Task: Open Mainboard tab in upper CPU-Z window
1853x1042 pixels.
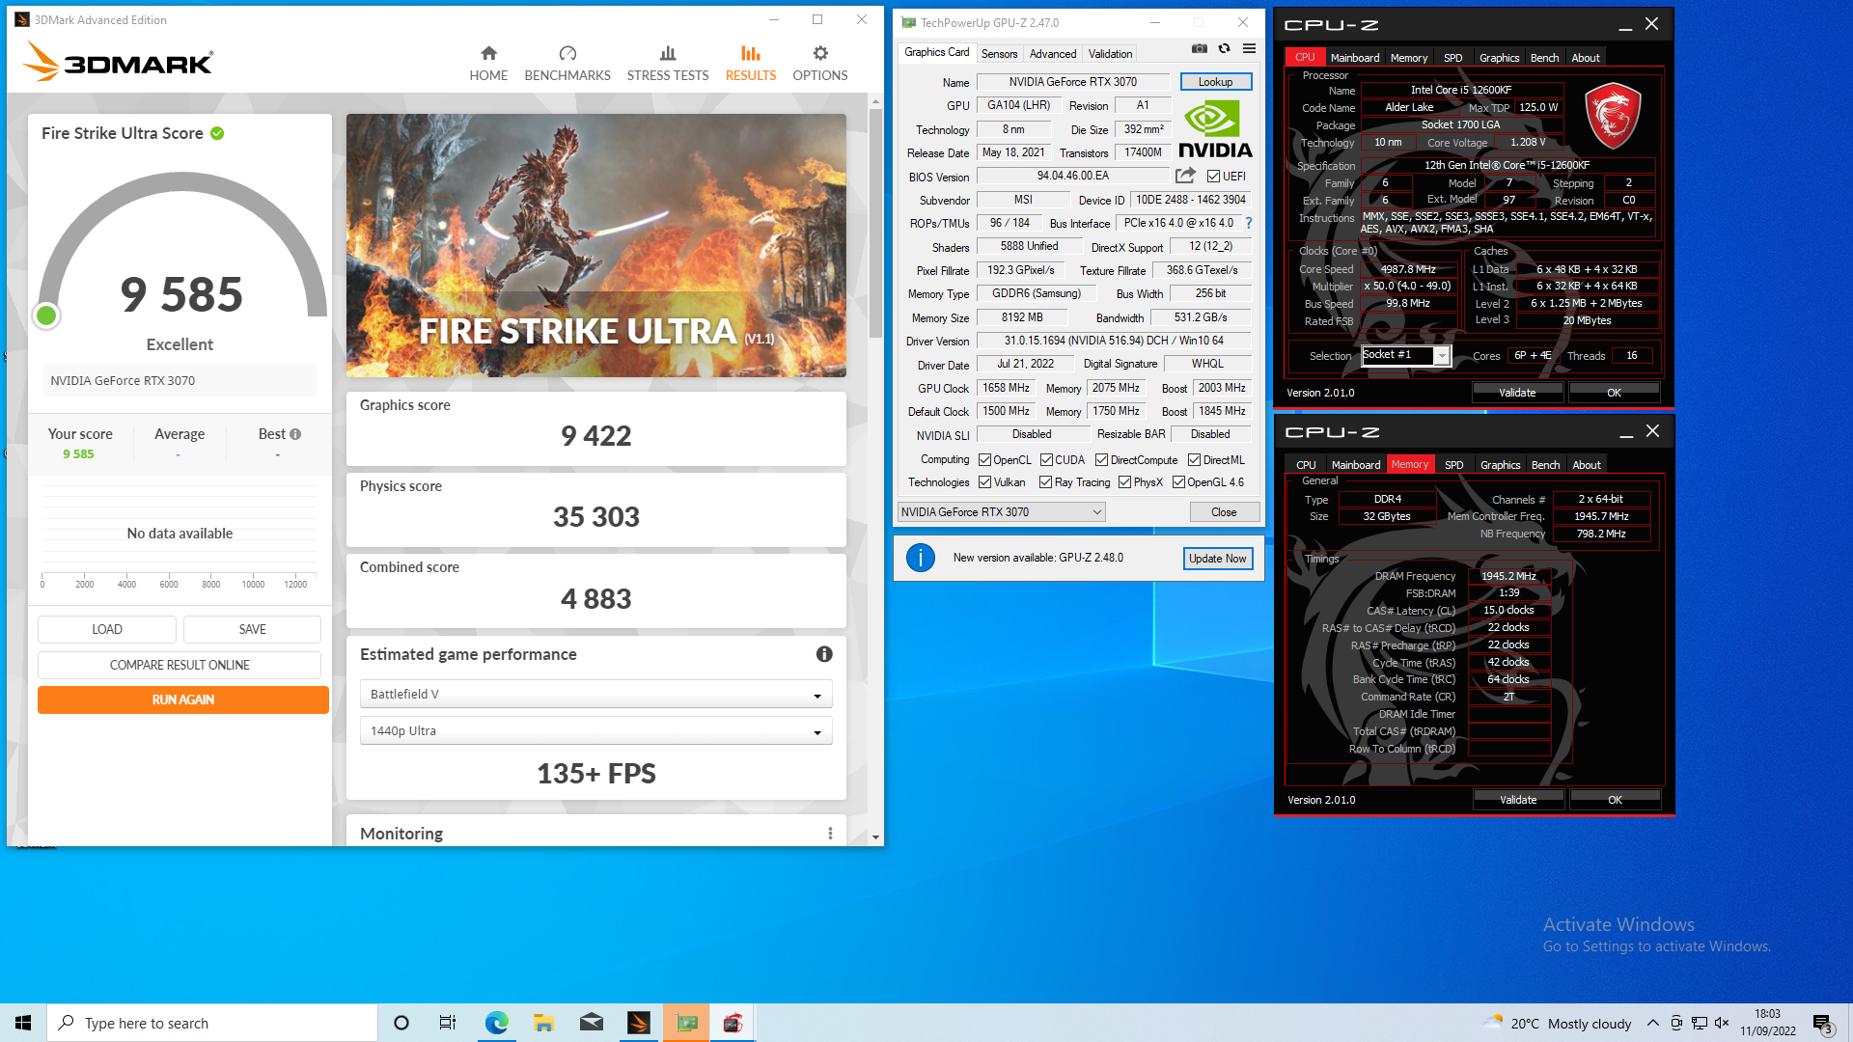Action: point(1355,58)
